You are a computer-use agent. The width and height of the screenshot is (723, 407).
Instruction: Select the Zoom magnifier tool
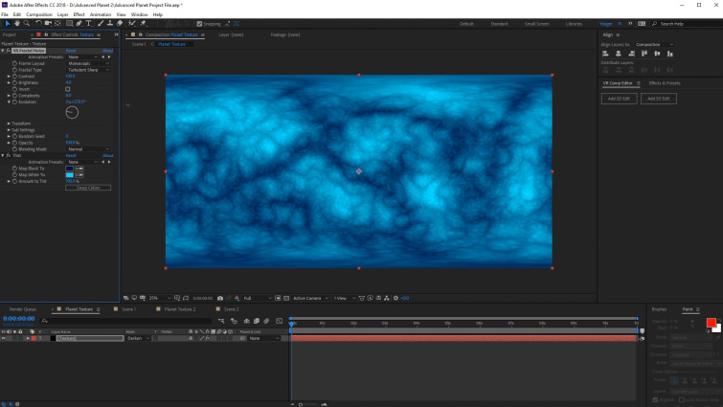tap(26, 23)
